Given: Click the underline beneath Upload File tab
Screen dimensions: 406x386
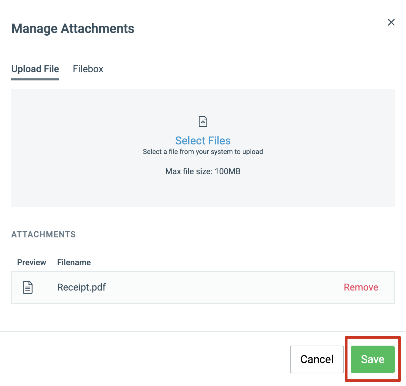Looking at the screenshot, I should tap(35, 79).
